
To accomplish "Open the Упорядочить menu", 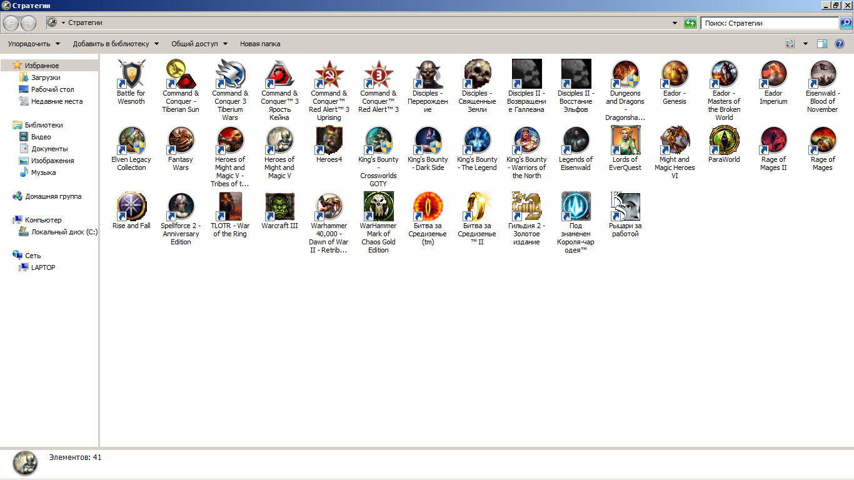I will [34, 44].
